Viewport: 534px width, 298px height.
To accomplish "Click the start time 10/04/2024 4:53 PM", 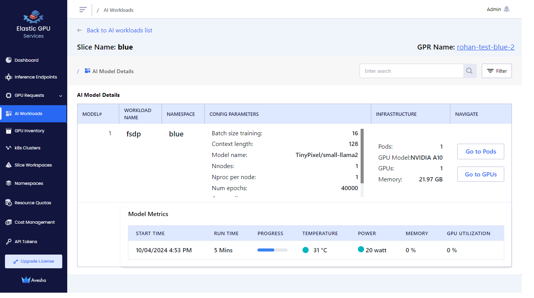I will point(164,250).
